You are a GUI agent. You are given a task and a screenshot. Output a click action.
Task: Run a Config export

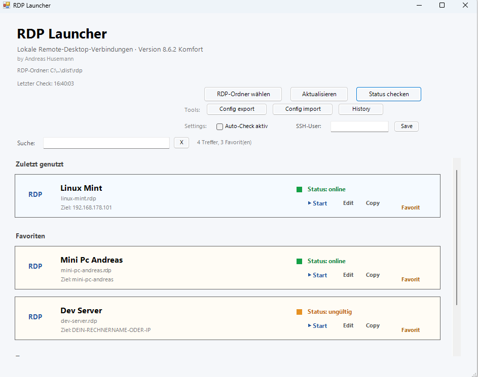(x=236, y=109)
